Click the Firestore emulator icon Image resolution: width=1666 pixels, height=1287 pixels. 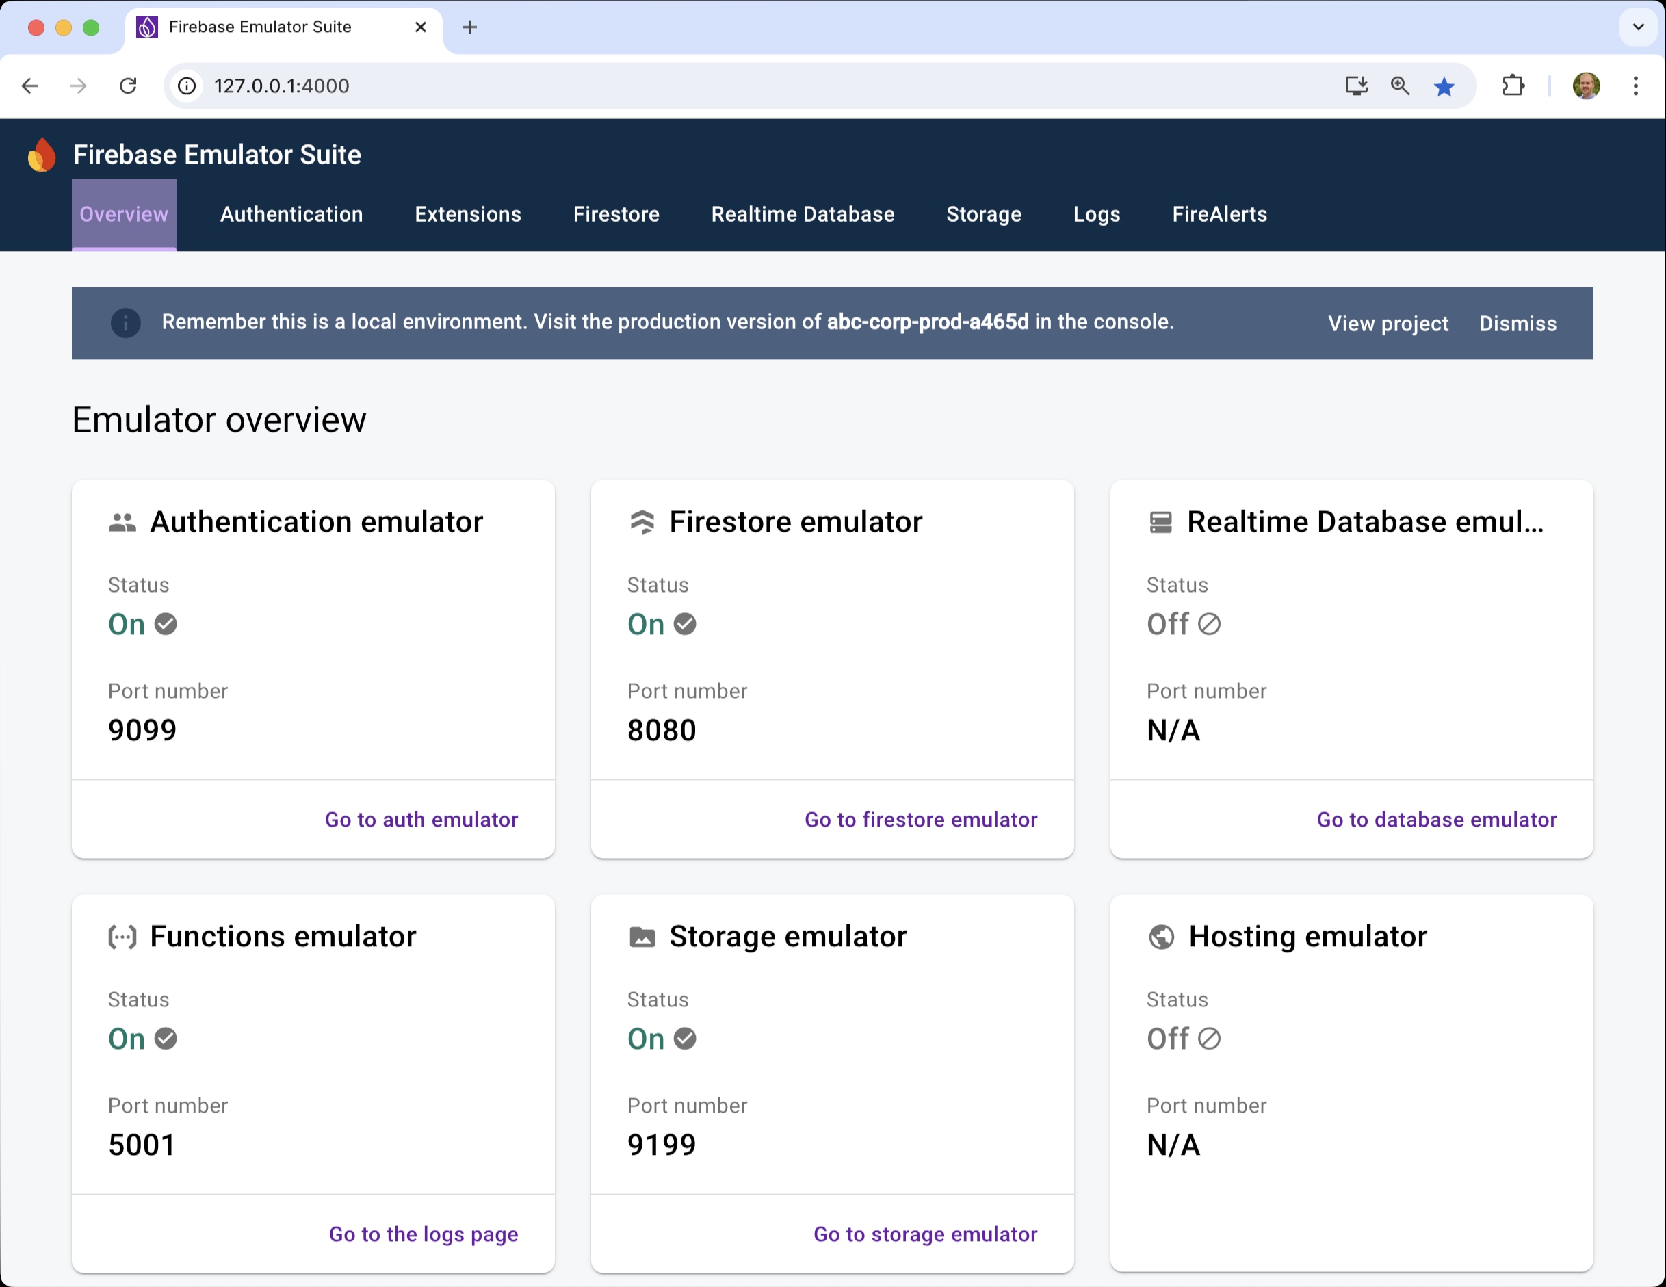[642, 523]
